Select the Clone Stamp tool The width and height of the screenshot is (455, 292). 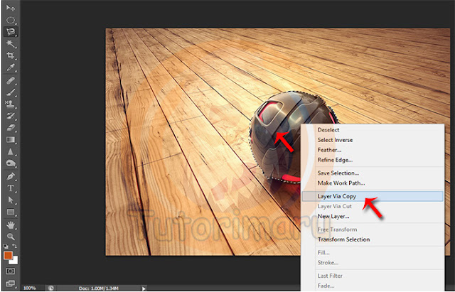pos(11,104)
